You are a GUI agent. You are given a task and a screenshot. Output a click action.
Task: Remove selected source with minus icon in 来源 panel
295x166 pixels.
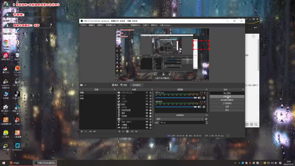pos(123,131)
